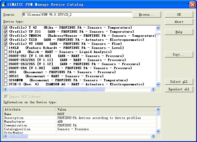Viewport: 197px width, 142px height.
Task: Select the <Profile> TZID ABB Actuators row
Action: point(76,40)
